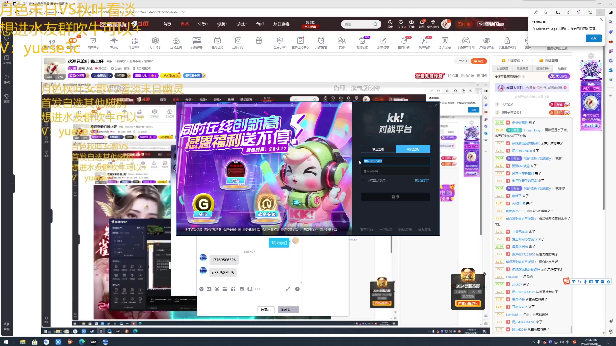Open the 主播口袋 icon
616x346 pixels.
click(x=404, y=43)
